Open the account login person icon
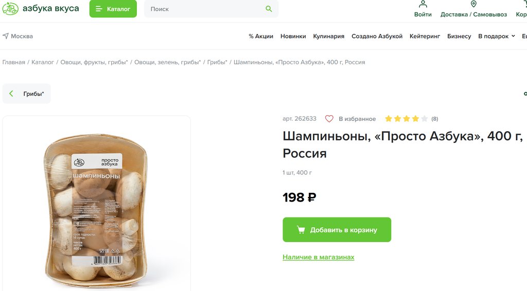527x291 pixels. tap(423, 4)
